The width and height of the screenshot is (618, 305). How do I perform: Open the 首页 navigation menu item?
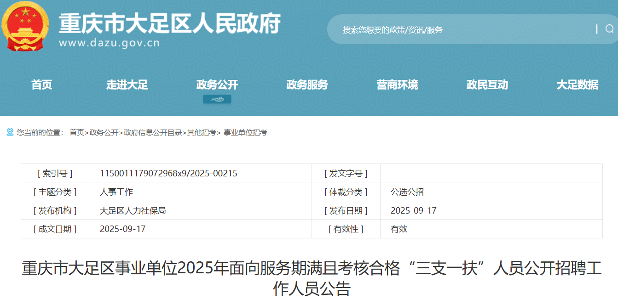coord(42,85)
